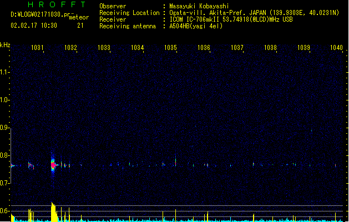Image resolution: width=349 pixels, height=222 pixels.
Task: Click time axis label 1038
Action: (x=270, y=47)
